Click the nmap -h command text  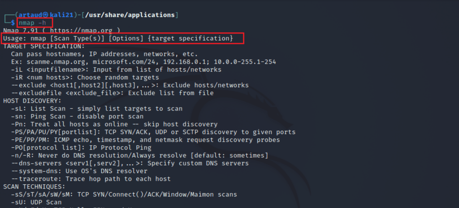(x=32, y=22)
